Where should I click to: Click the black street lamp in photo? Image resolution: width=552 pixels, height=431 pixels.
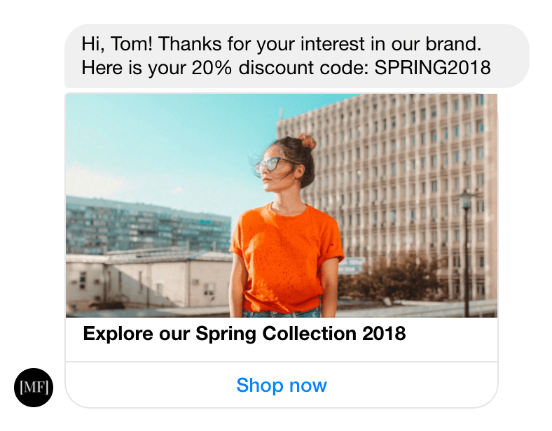(466, 253)
